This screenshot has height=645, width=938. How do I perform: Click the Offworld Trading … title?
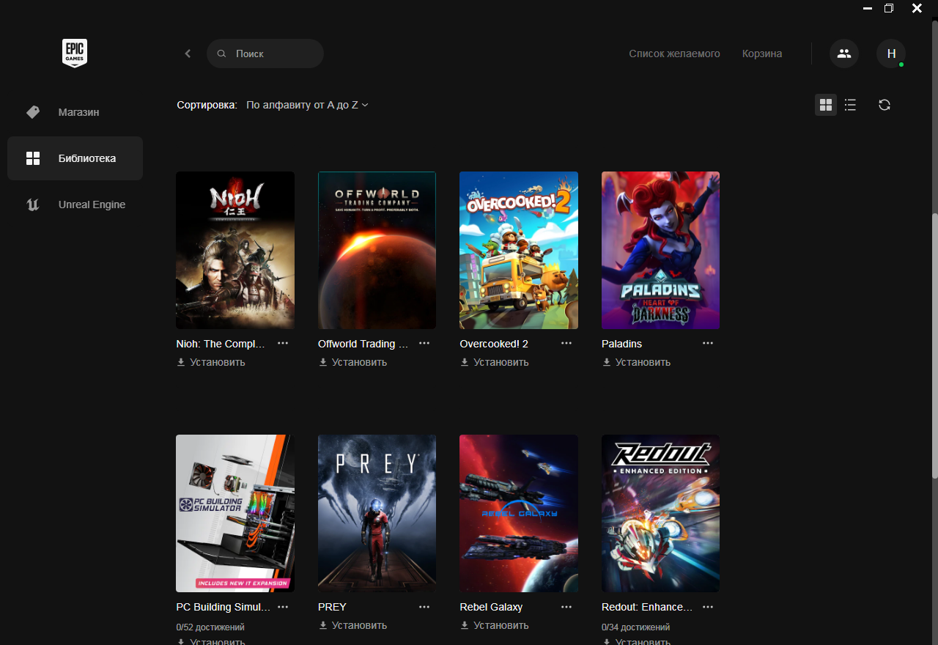363,344
